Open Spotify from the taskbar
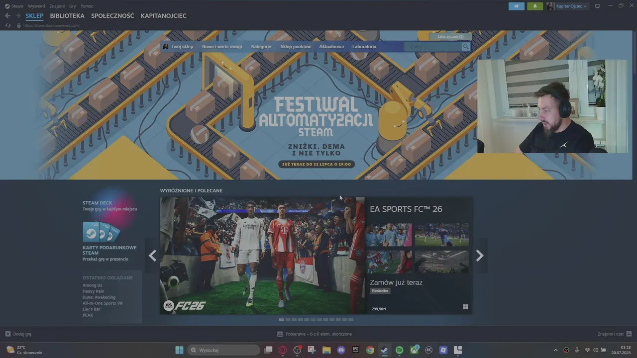 click(x=399, y=350)
